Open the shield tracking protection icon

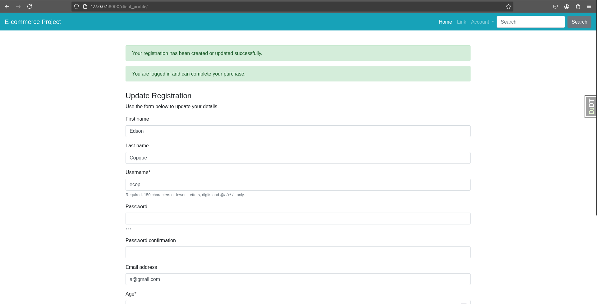point(76,7)
